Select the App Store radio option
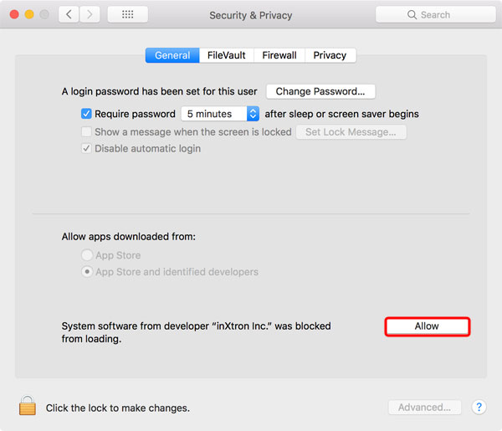The width and height of the screenshot is (502, 431). click(86, 255)
